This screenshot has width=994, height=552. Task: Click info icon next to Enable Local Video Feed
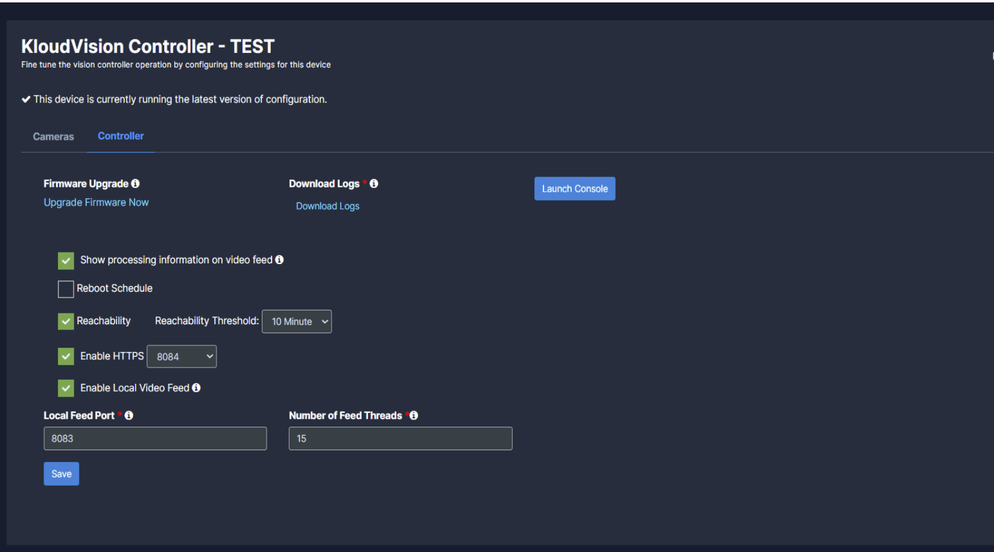click(x=196, y=387)
